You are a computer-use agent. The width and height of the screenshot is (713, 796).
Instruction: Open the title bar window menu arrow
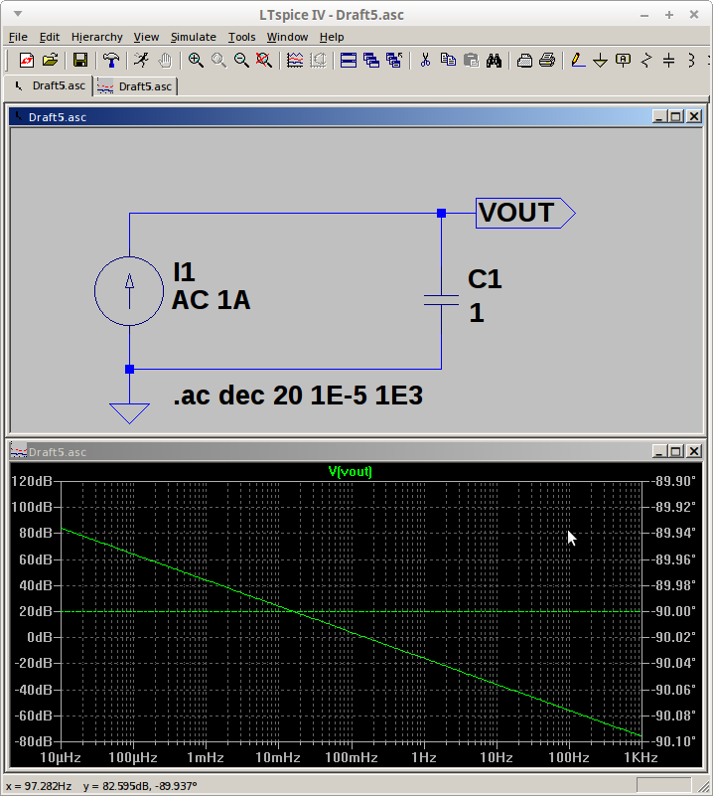(x=18, y=14)
